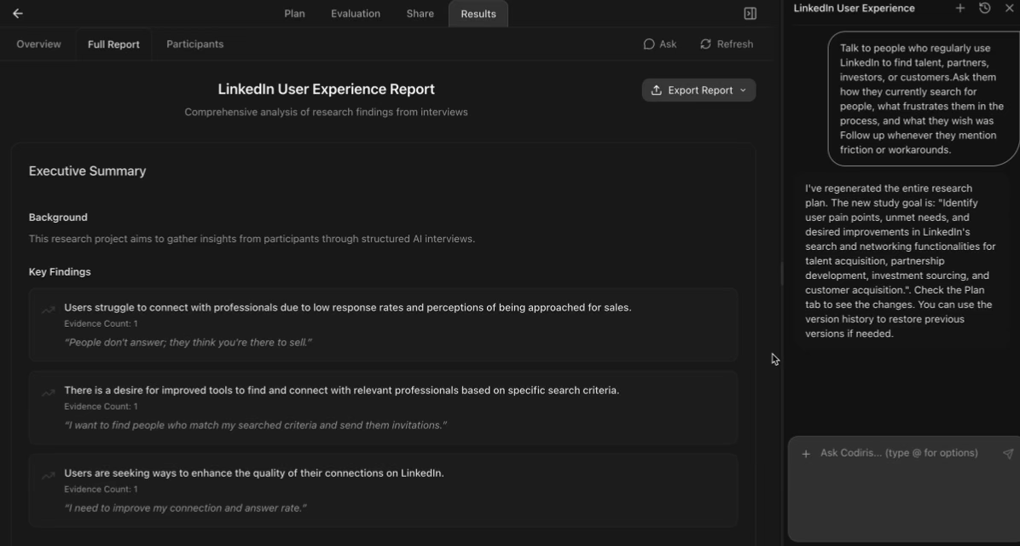
Task: Select quote 'I need to improve my connection'
Action: pyautogui.click(x=185, y=508)
